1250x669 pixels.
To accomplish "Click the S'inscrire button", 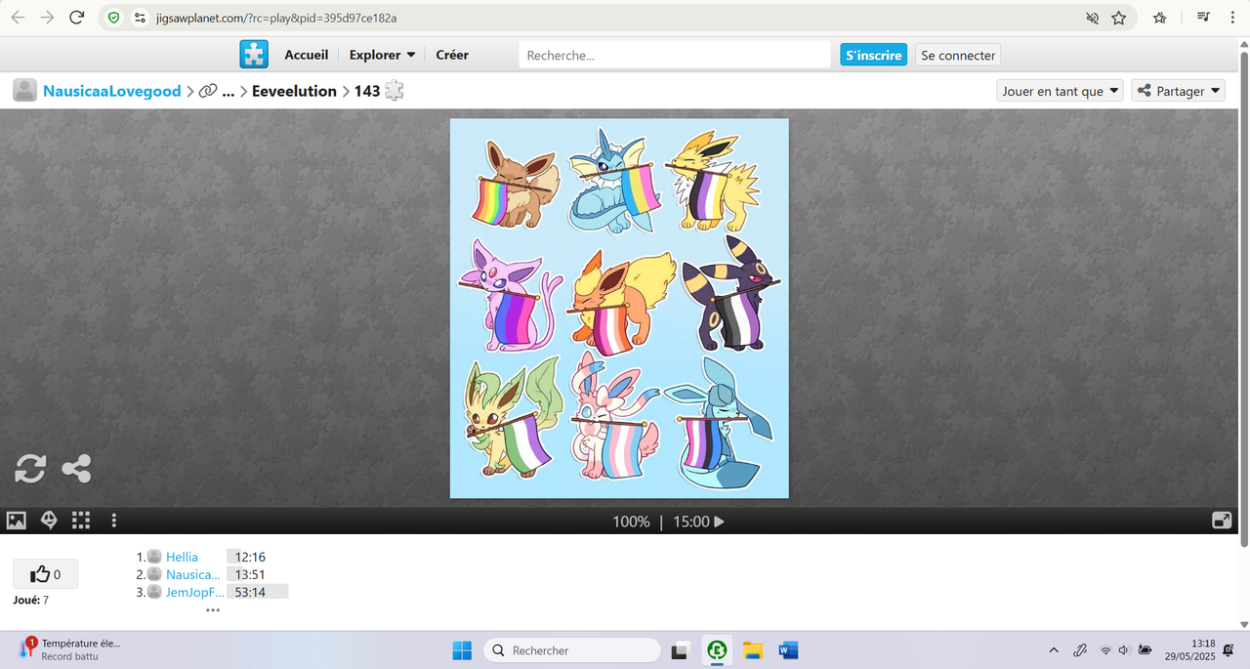I will (x=873, y=56).
